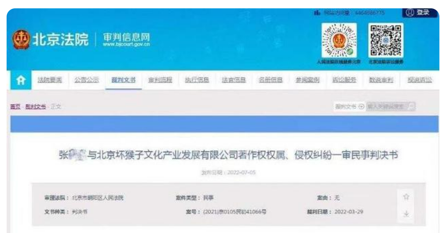Open the 裁判文书 search type dropdown
The image size is (446, 233).
[349, 107]
